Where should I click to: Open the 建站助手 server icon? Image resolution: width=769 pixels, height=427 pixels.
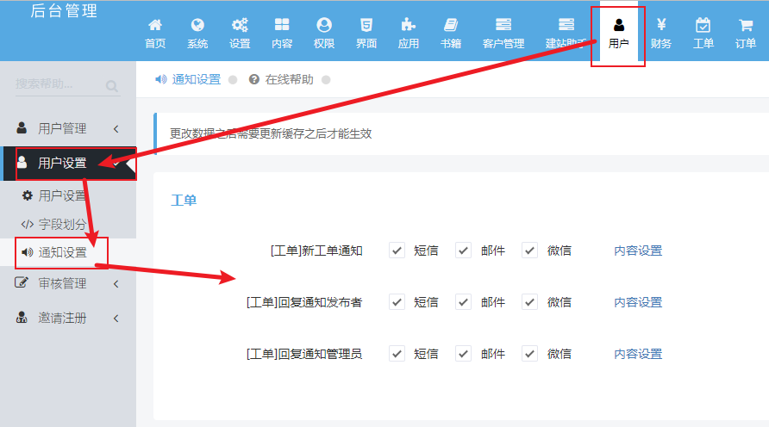[x=566, y=24]
